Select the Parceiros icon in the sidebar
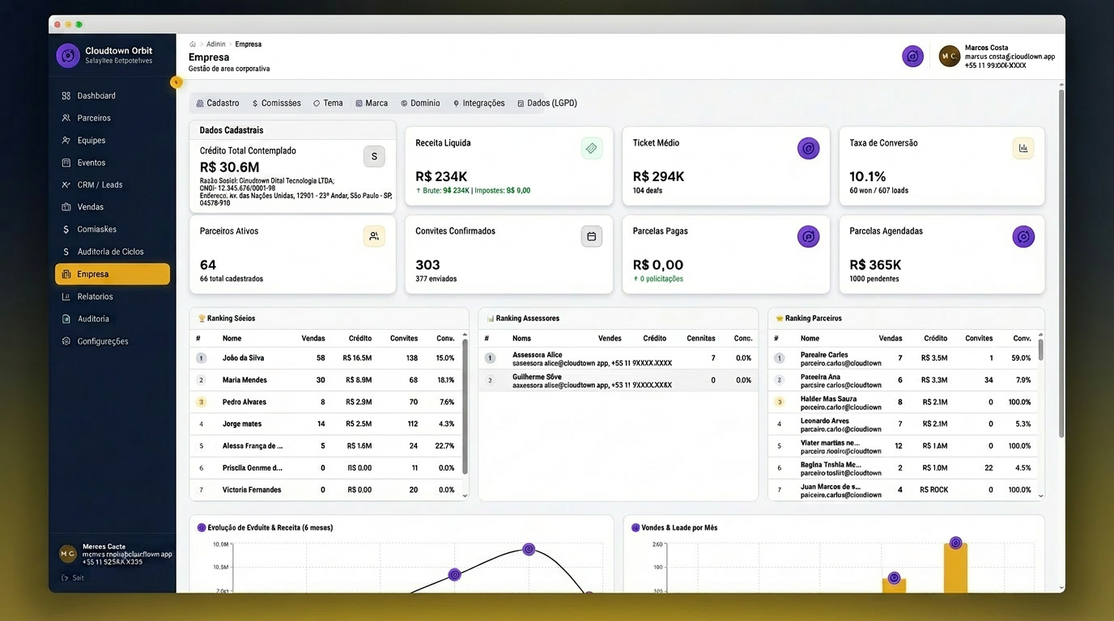The width and height of the screenshot is (1114, 621). pyautogui.click(x=66, y=118)
